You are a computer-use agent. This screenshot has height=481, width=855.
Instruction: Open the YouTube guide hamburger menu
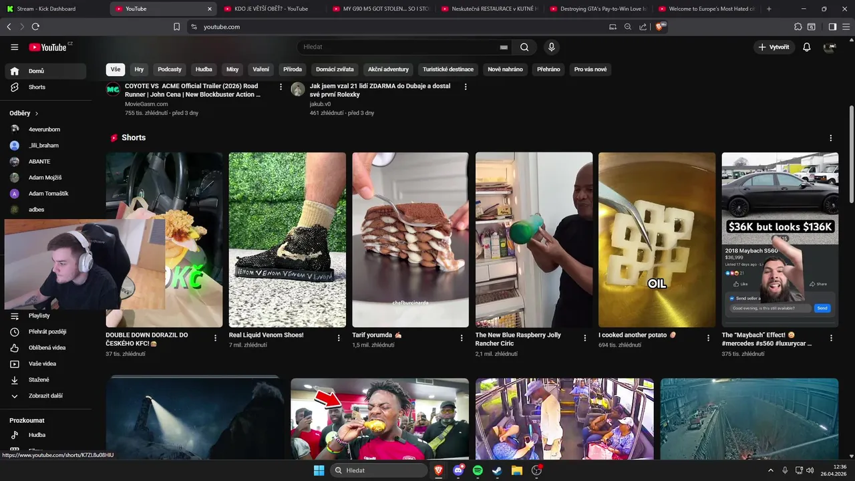coord(14,47)
